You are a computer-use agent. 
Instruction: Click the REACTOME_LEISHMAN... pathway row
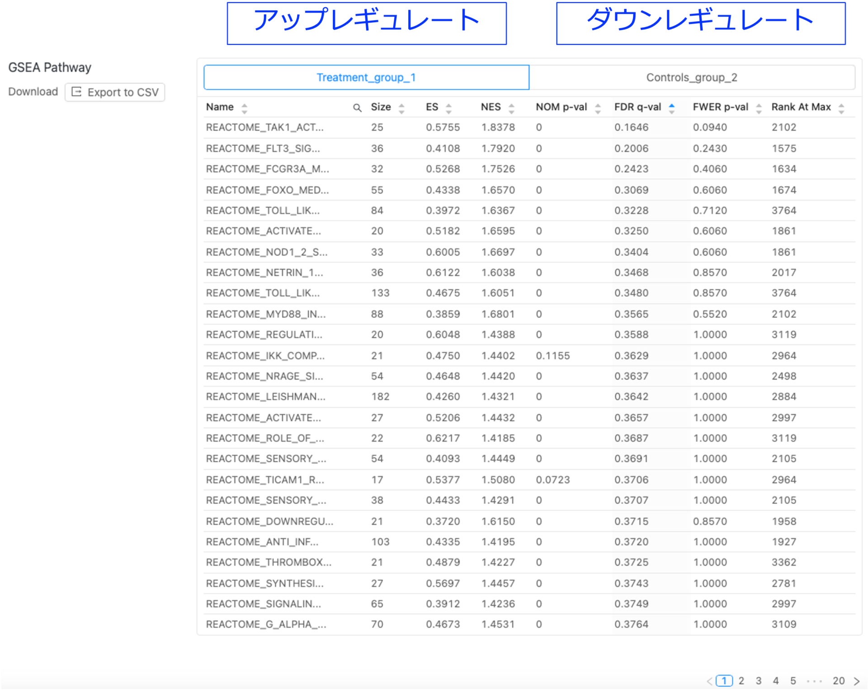point(265,397)
